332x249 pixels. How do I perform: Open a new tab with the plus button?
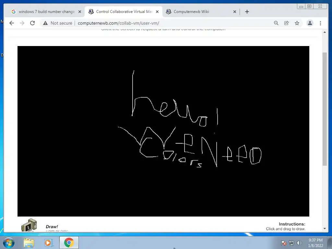247,12
